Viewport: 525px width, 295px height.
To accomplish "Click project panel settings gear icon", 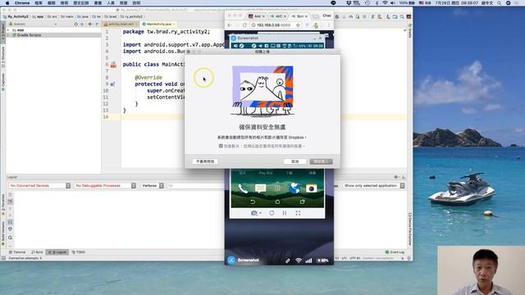I will click(89, 24).
